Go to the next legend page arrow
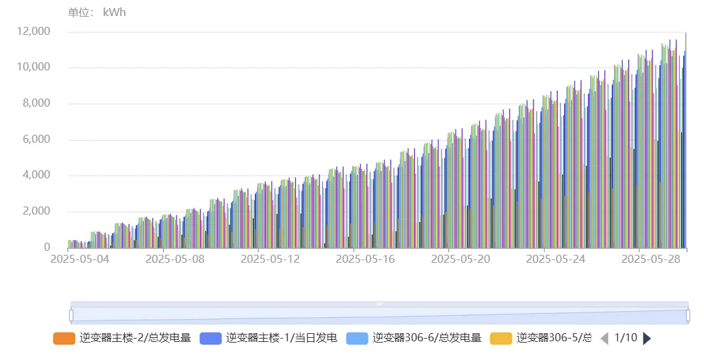 647,339
